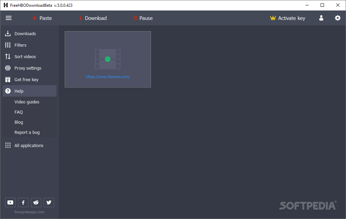346x219 pixels.
Task: Click the Downloads tray icon in sidebar
Action: pyautogui.click(x=8, y=33)
